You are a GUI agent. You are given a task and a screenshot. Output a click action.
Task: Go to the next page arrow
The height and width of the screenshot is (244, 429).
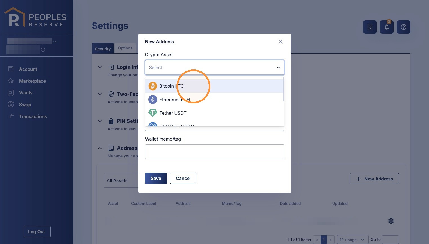(x=331, y=240)
